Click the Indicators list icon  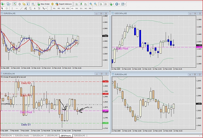[x=111, y=4]
